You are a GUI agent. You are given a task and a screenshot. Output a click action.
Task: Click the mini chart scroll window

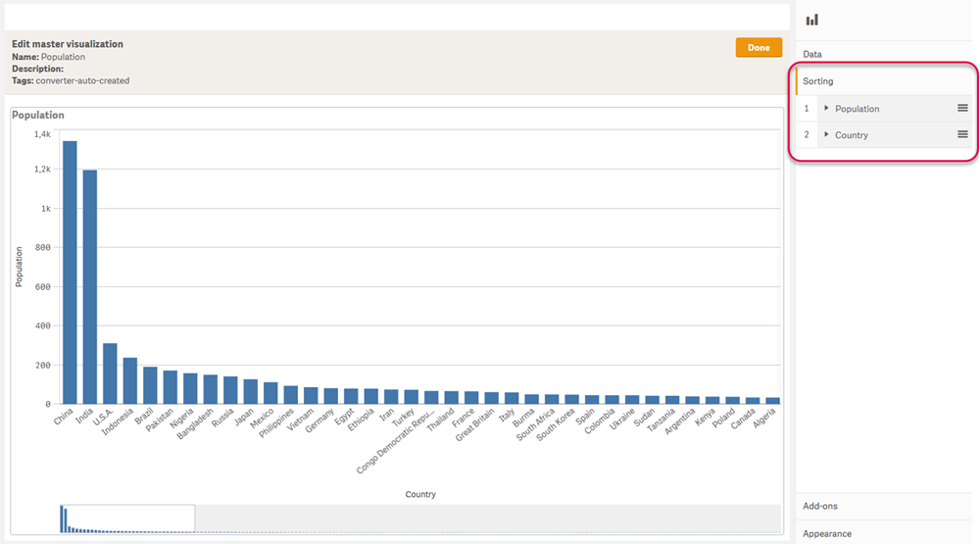(x=127, y=519)
